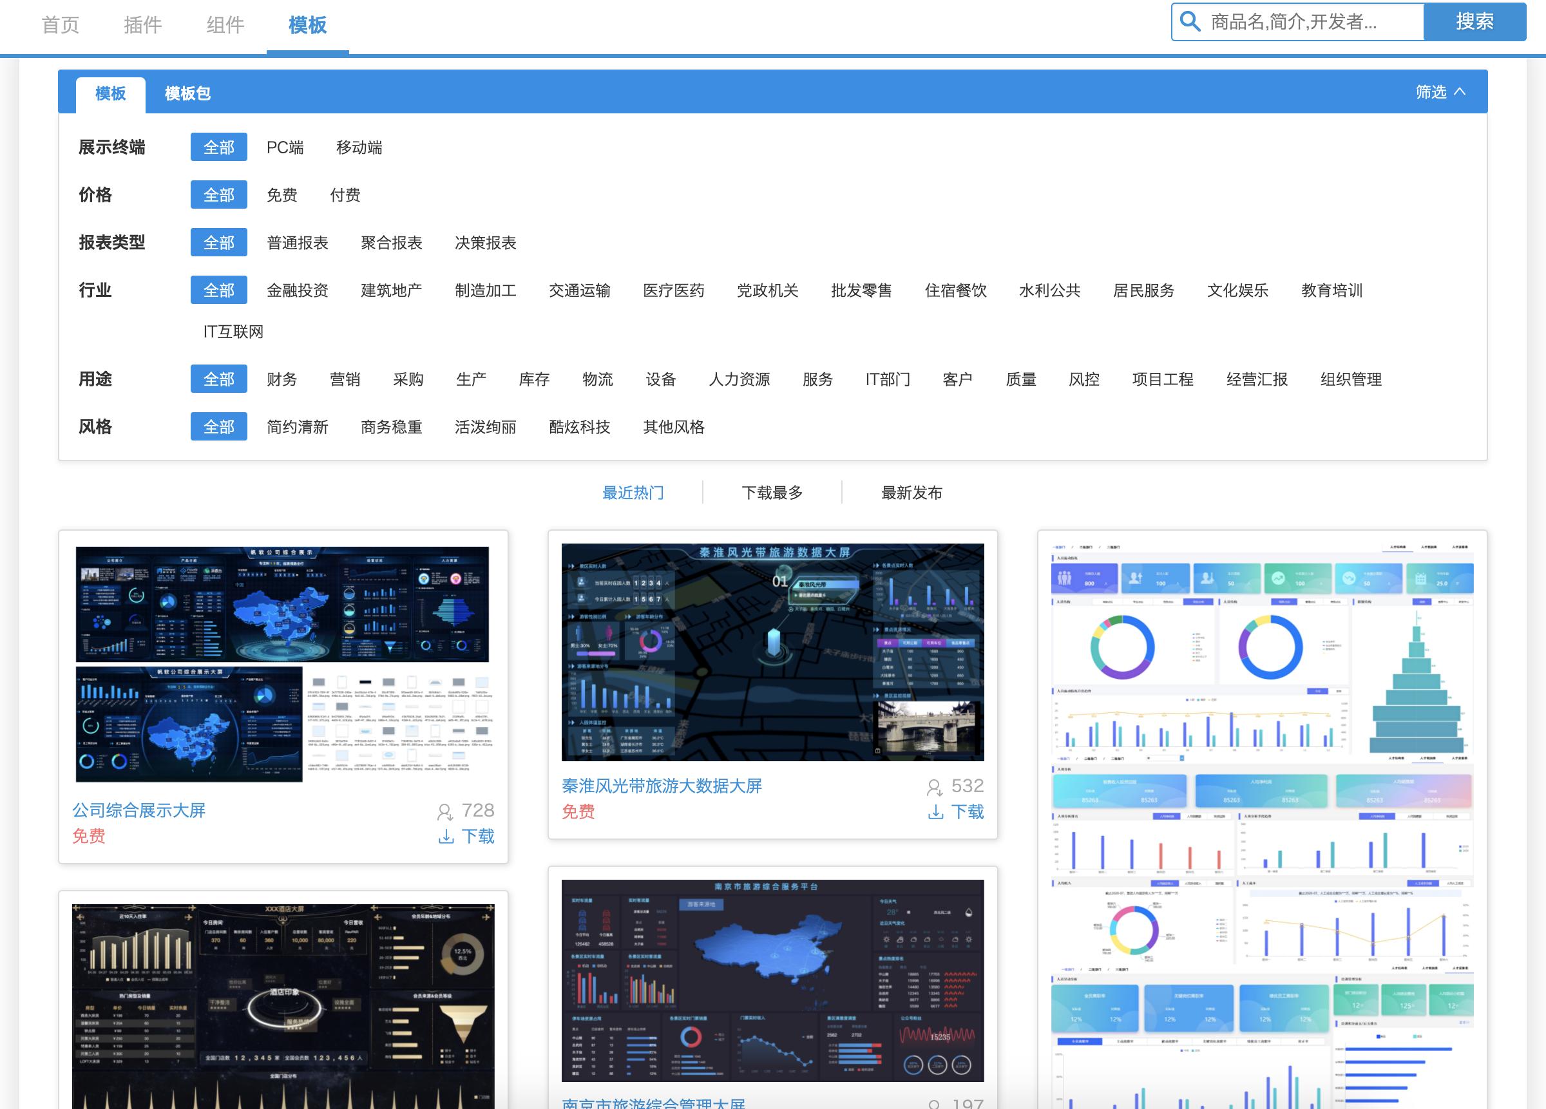
Task: Choose 酷炫科技 style filter
Action: pos(579,427)
